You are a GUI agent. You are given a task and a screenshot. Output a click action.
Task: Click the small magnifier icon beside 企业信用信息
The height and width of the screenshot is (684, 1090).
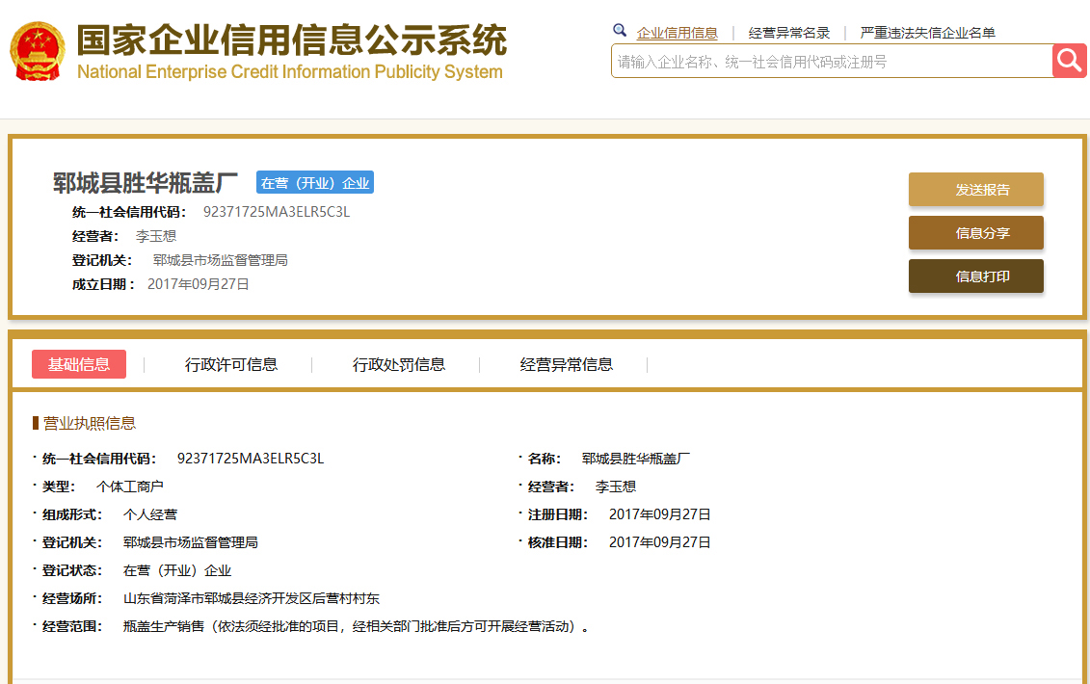620,31
